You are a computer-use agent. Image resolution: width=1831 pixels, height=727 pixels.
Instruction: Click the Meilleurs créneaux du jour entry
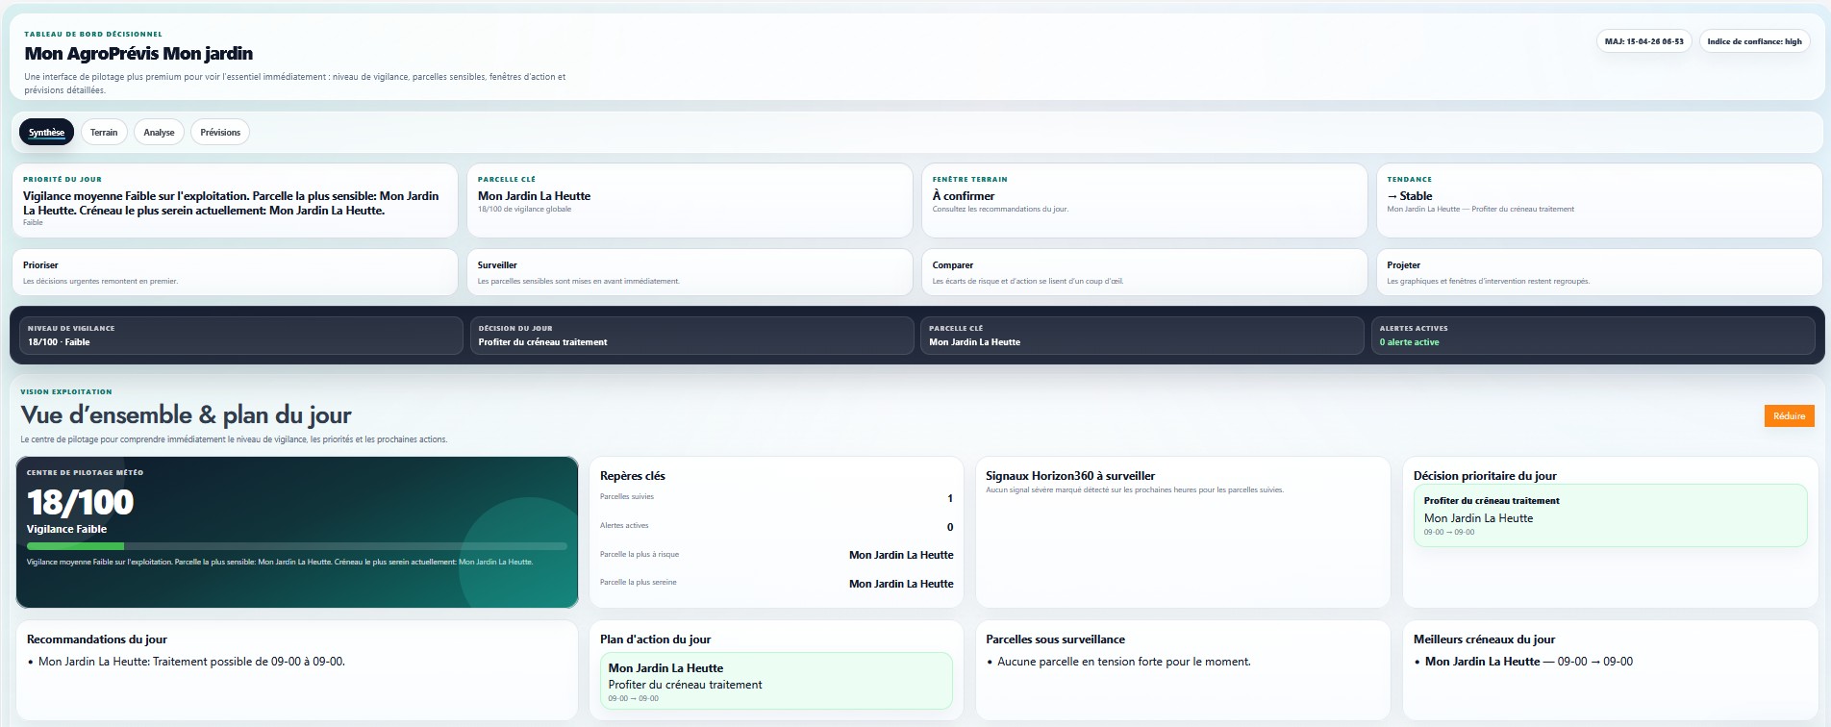1528,662
